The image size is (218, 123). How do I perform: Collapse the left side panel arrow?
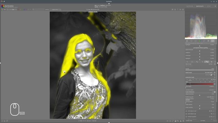[0, 63]
